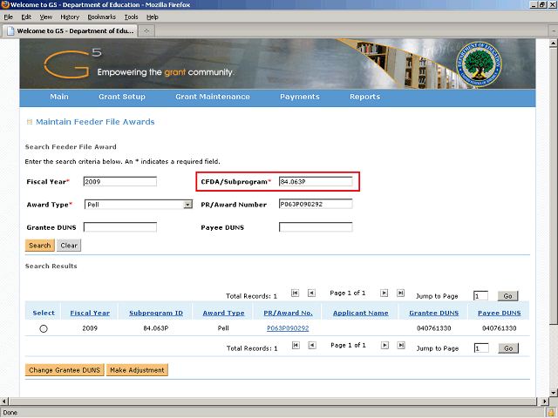The width and height of the screenshot is (558, 418).
Task: Click the vertical scrollbar down arrow
Action: click(553, 392)
